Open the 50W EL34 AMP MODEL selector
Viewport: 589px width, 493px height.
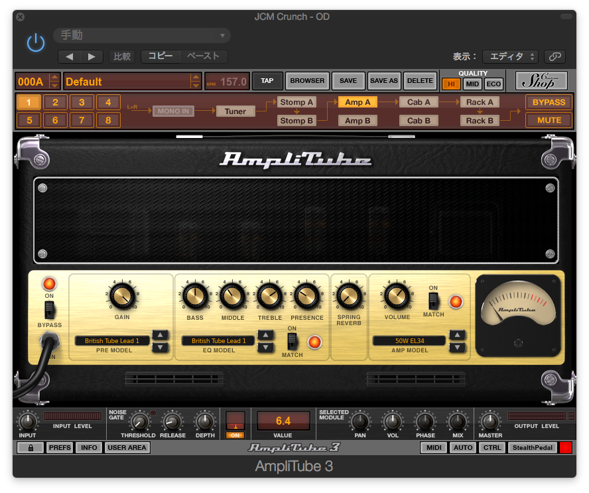point(409,341)
